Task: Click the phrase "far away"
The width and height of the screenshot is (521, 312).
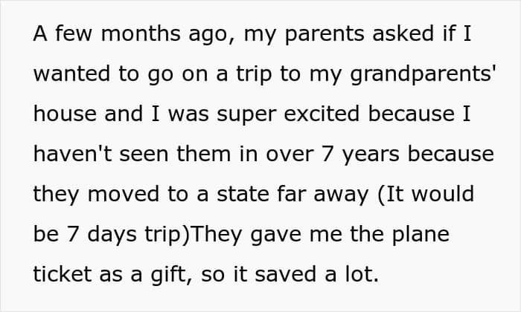Action: (319, 193)
